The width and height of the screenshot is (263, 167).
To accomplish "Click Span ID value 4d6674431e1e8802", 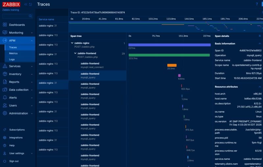I will (x=251, y=51).
